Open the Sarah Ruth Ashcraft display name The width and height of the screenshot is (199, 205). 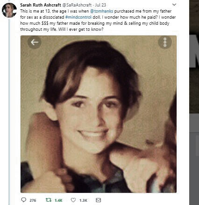click(x=41, y=5)
